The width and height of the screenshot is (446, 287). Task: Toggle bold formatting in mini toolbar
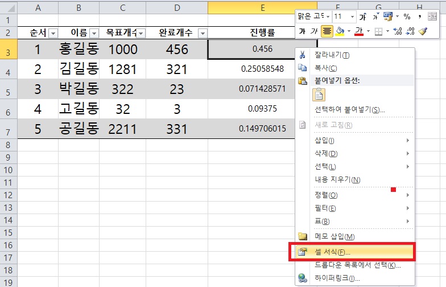point(302,31)
